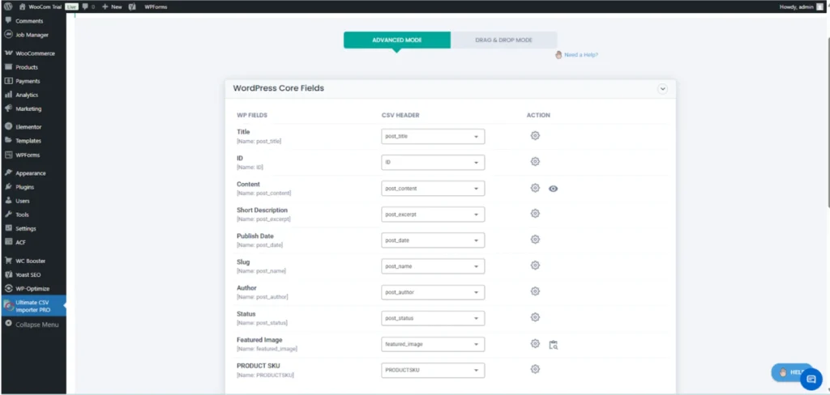Screen dimensions: 830x395
Task: Open the PRODUCTSKU CSV header dropdown
Action: (x=433, y=370)
